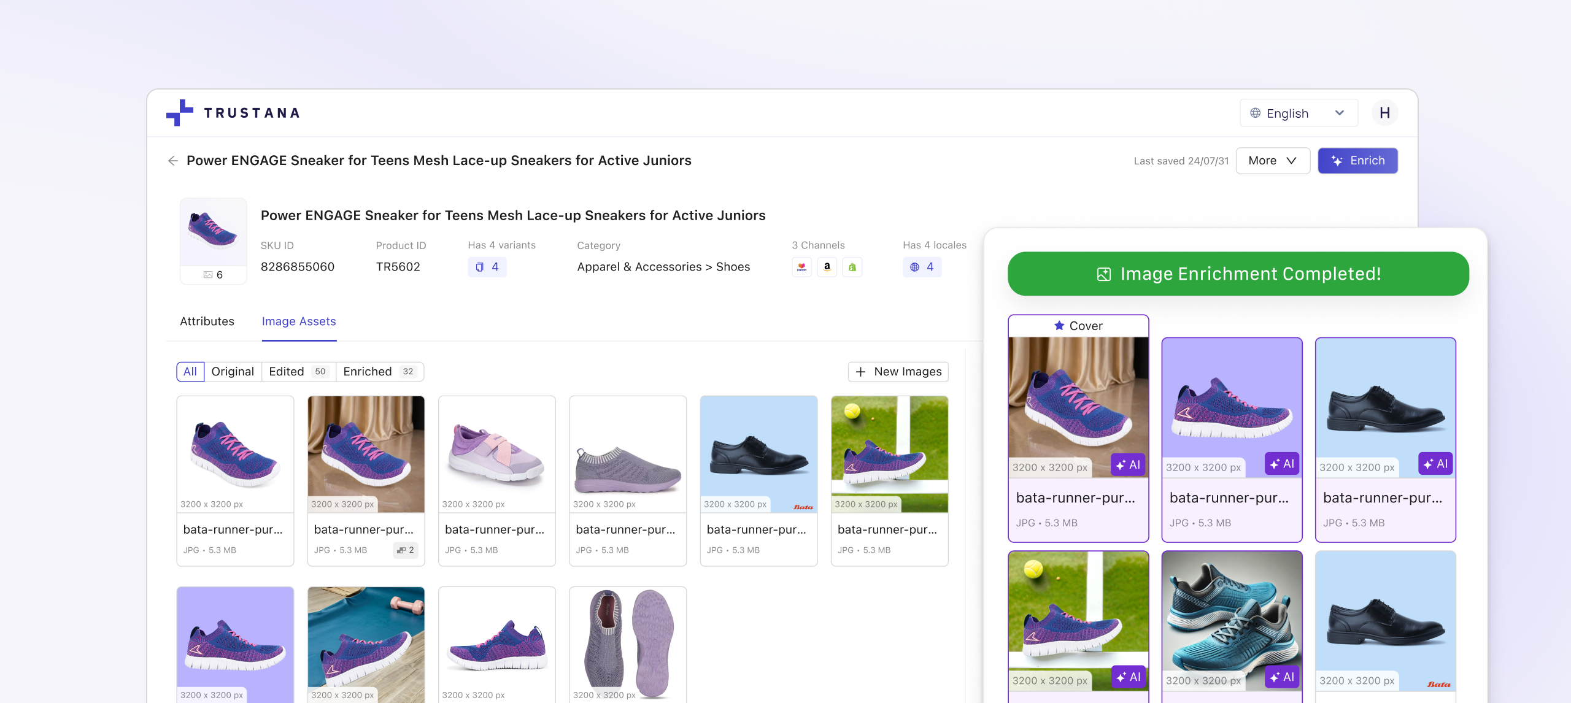Open the English language dropdown
The height and width of the screenshot is (703, 1571).
point(1297,112)
